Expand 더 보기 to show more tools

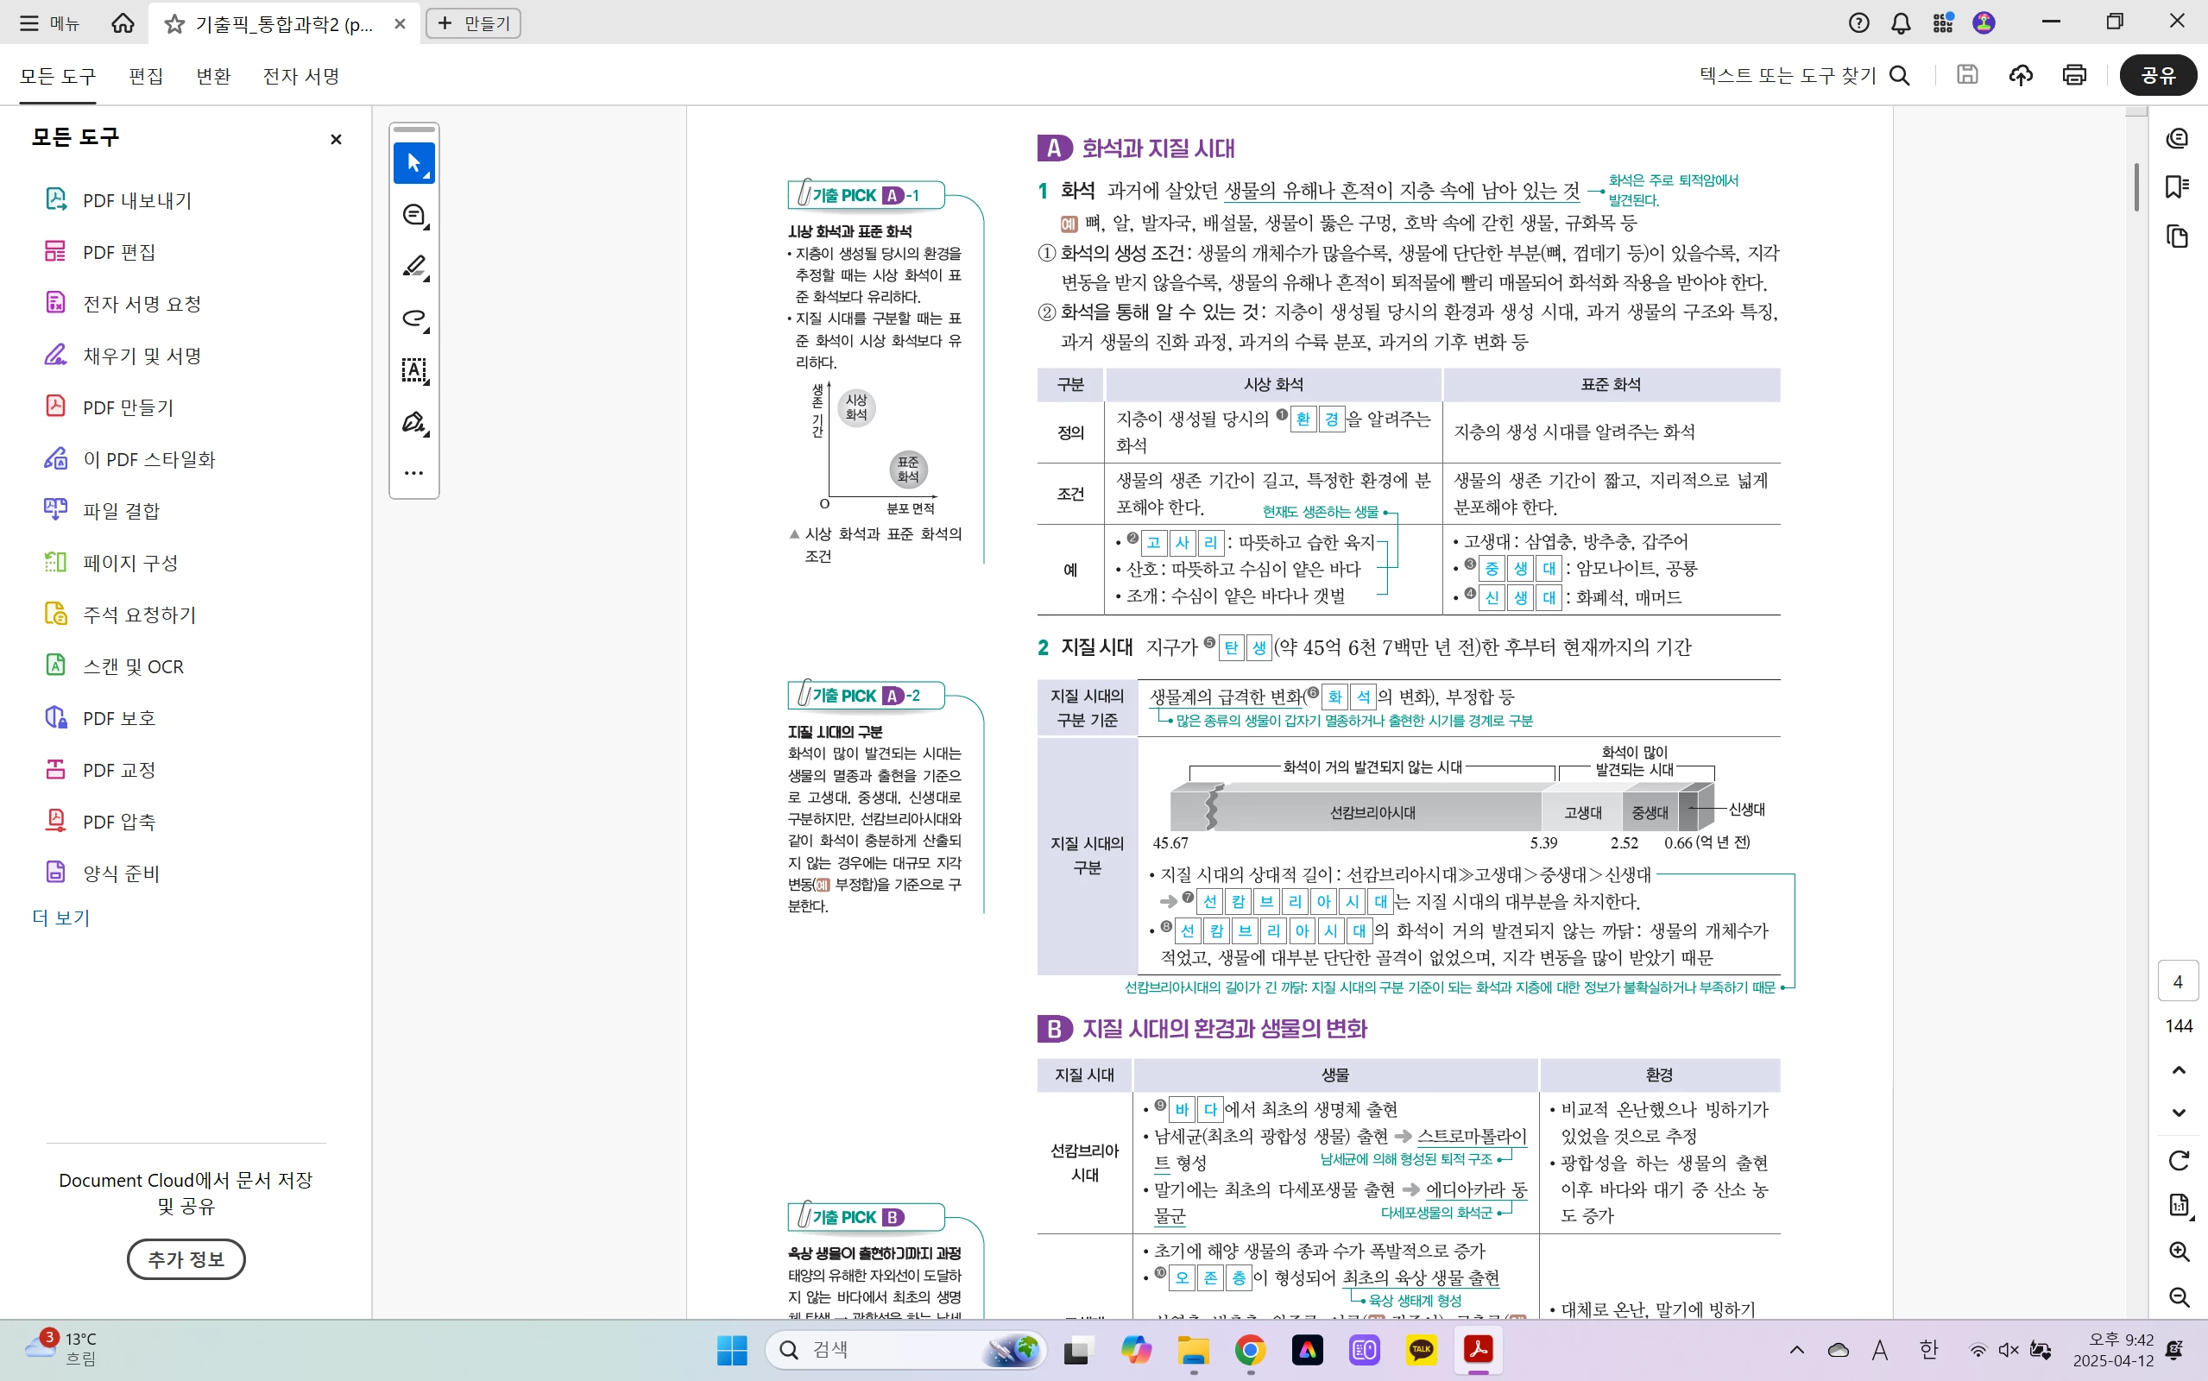coord(61,918)
